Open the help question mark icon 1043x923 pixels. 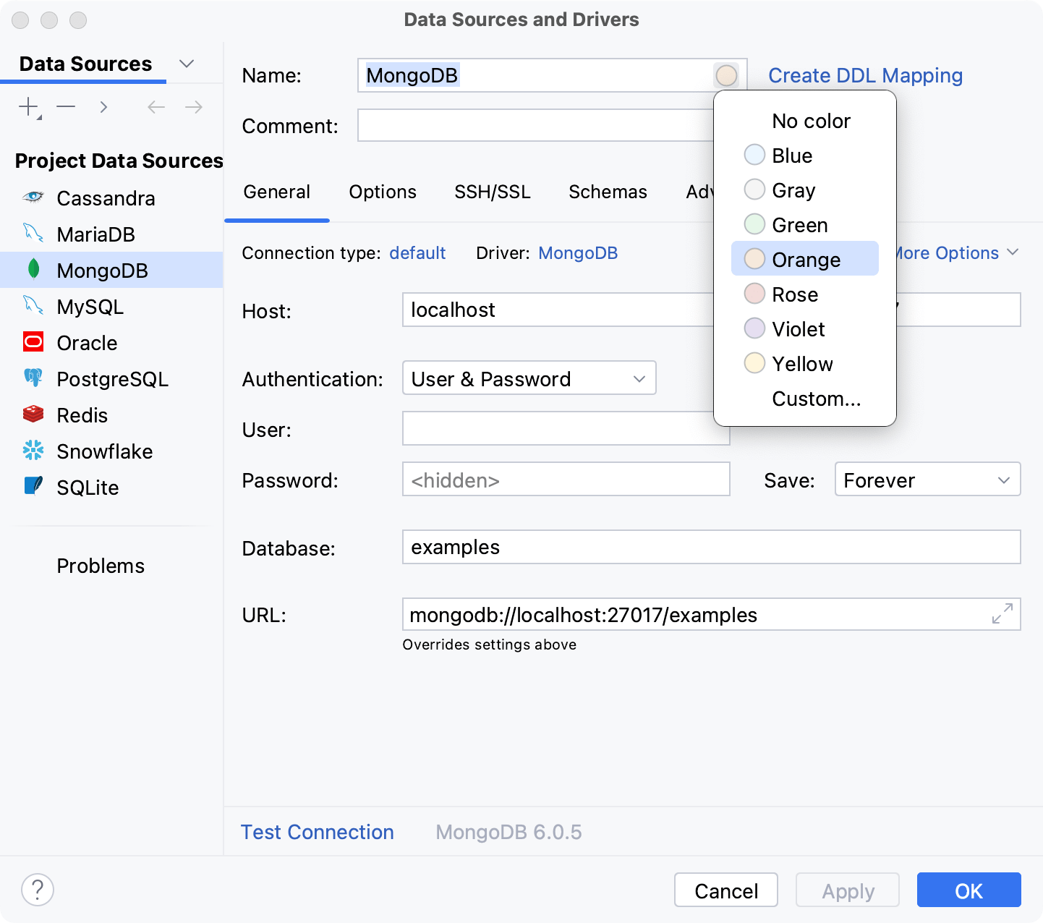[x=38, y=890]
